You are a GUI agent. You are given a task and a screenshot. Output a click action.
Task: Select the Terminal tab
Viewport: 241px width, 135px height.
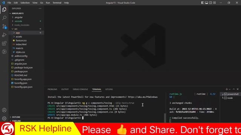click(x=97, y=89)
